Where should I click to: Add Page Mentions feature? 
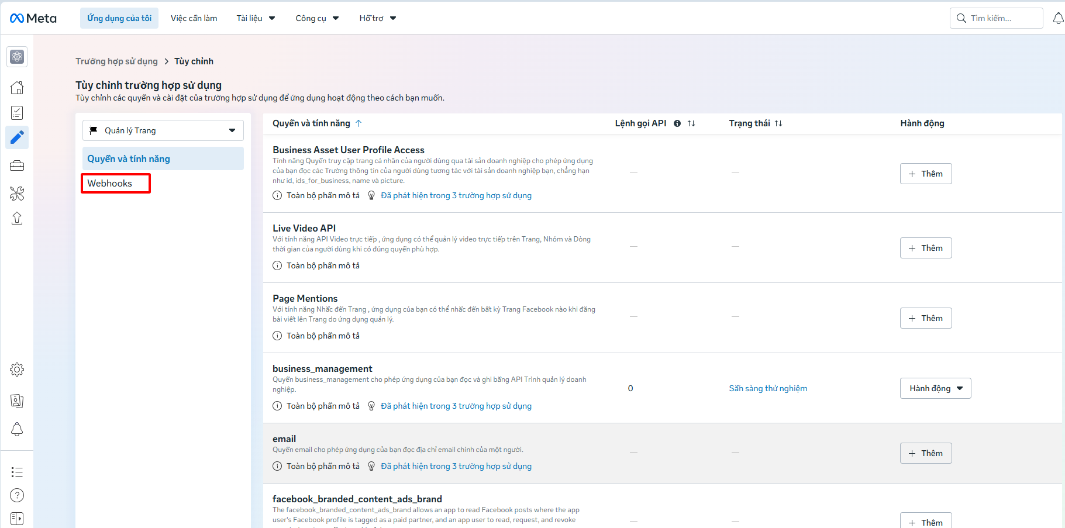coord(926,318)
